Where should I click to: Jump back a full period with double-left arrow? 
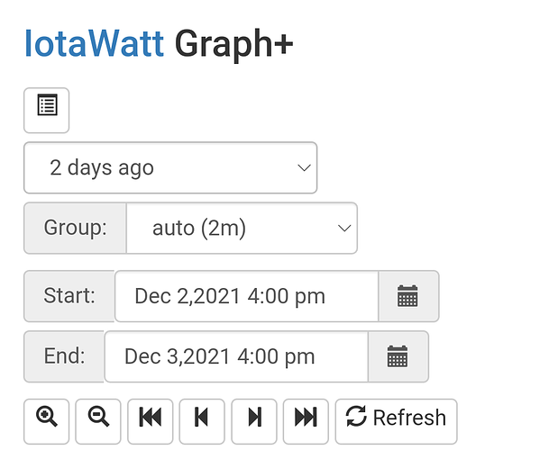151,421
